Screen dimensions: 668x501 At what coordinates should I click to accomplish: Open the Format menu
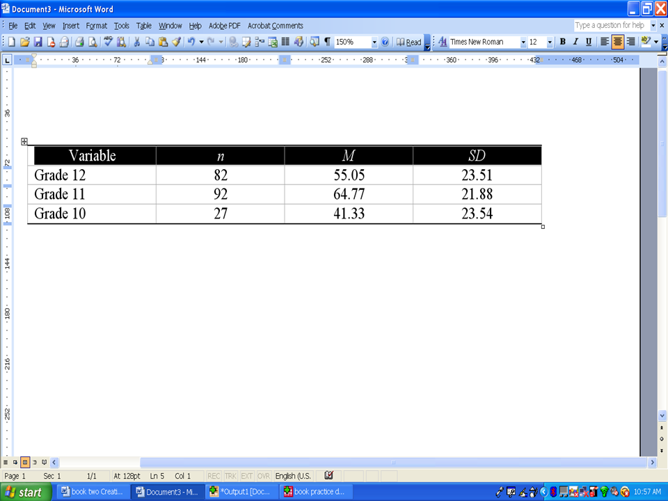point(97,26)
